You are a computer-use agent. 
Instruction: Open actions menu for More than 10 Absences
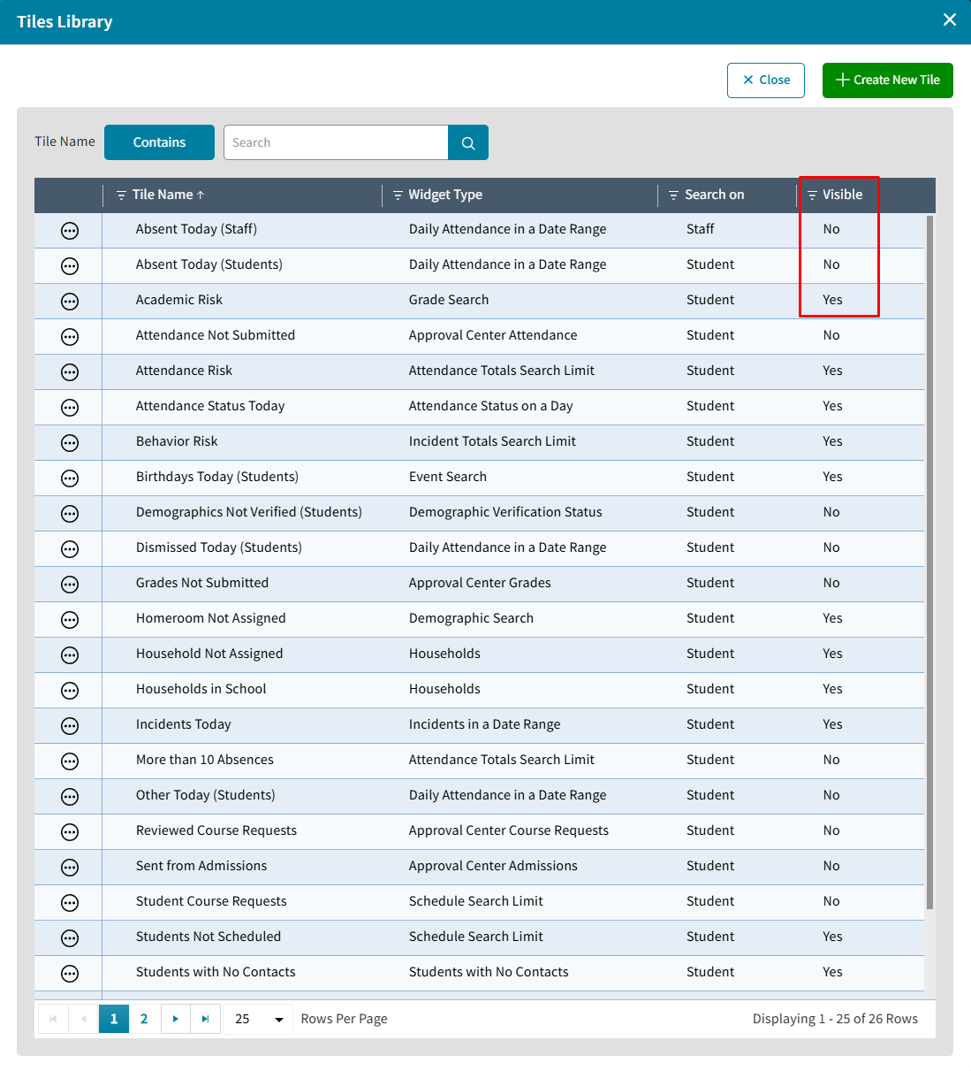[x=70, y=761]
